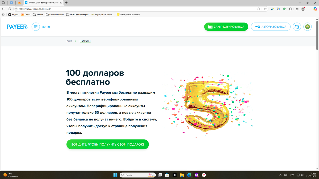Click the taskbar Поиск search box

click(137, 175)
